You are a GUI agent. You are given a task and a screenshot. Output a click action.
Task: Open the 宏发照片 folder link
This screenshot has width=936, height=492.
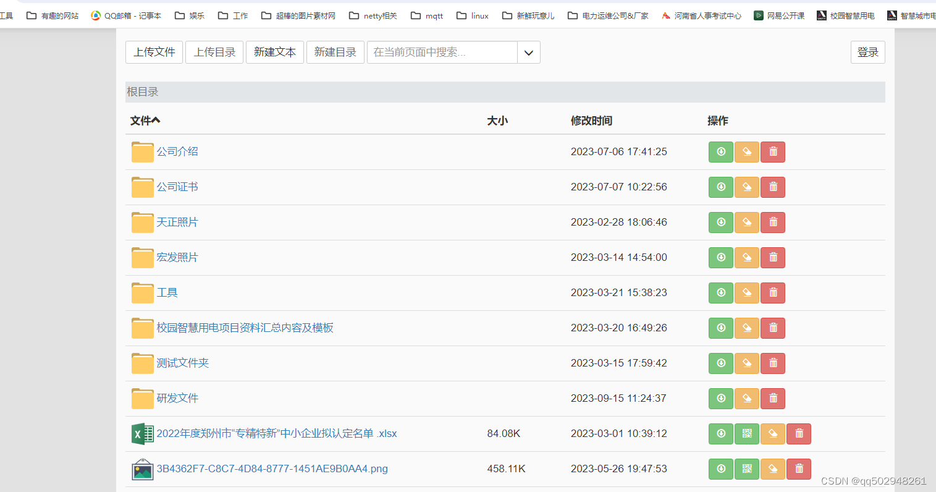coord(177,257)
